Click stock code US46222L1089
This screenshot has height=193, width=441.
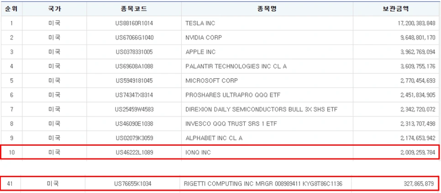click(134, 152)
